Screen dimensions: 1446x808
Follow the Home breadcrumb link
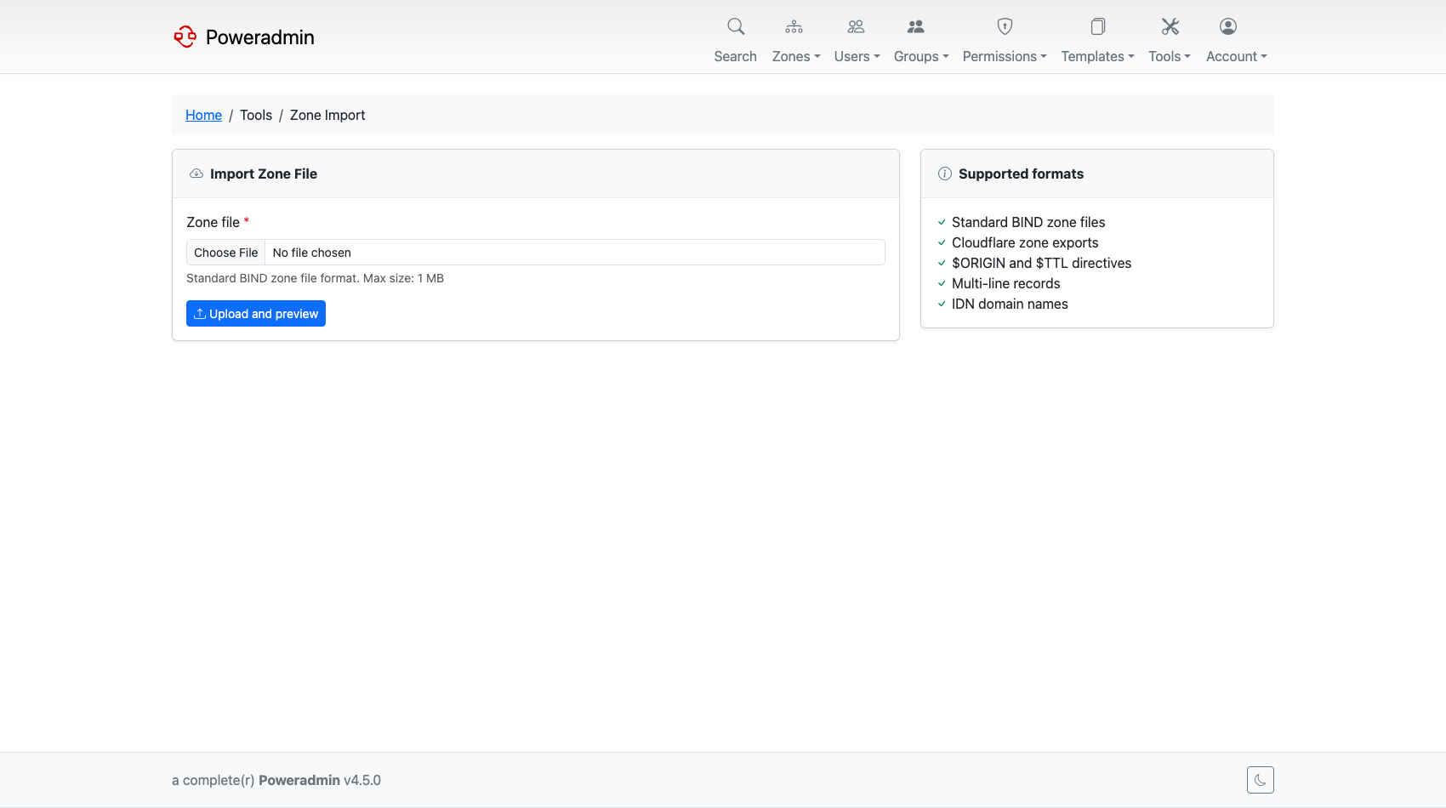pos(203,115)
